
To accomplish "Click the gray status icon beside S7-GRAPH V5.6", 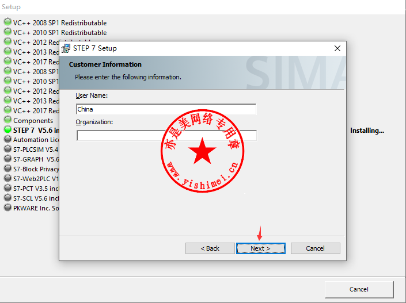I will point(7,159).
